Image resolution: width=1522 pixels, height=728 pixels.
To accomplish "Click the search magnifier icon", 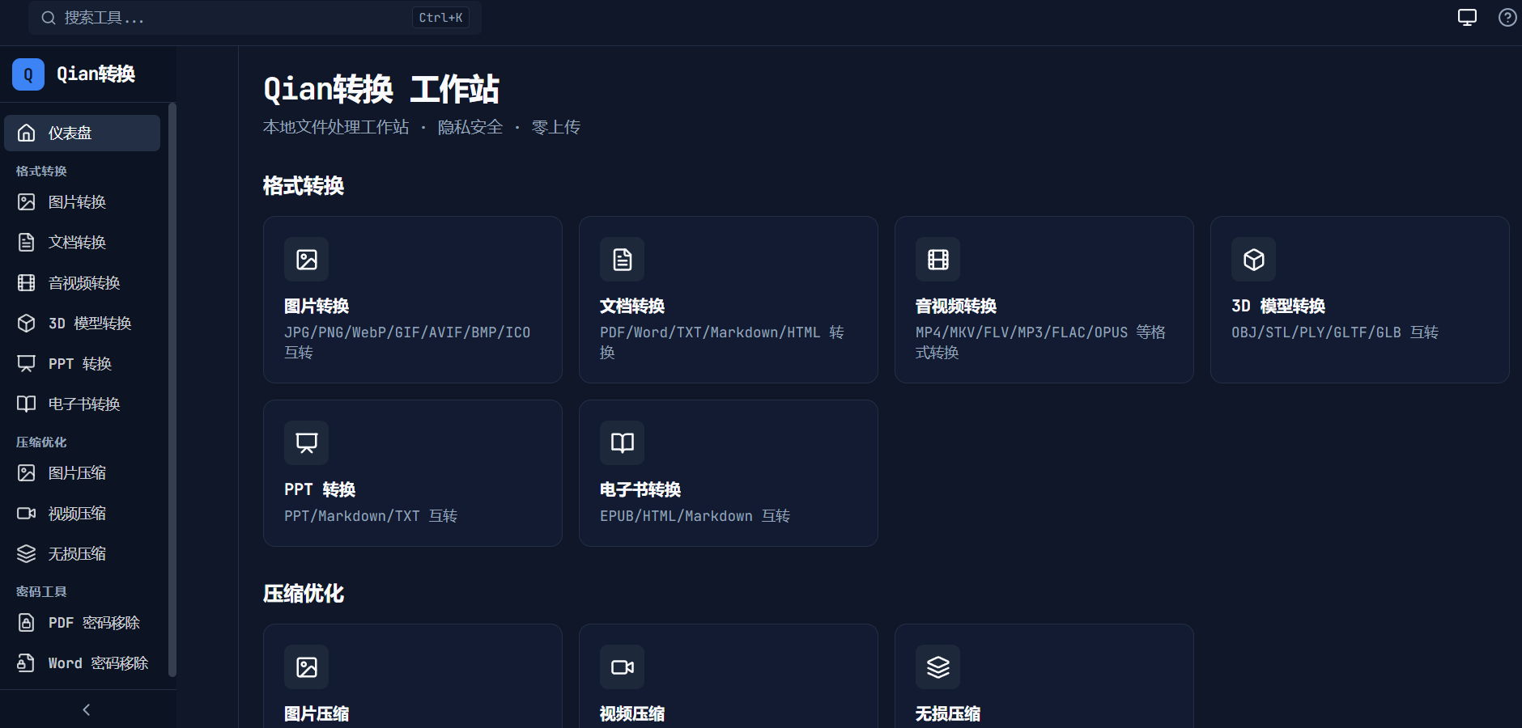I will [49, 18].
